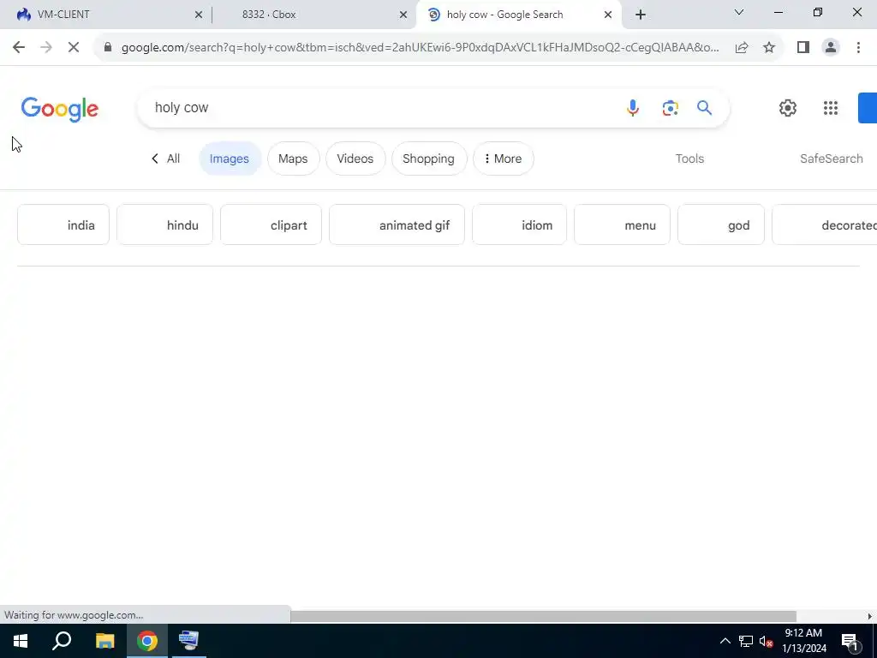877x658 pixels.
Task: Open Google Lens image search
Action: click(670, 107)
